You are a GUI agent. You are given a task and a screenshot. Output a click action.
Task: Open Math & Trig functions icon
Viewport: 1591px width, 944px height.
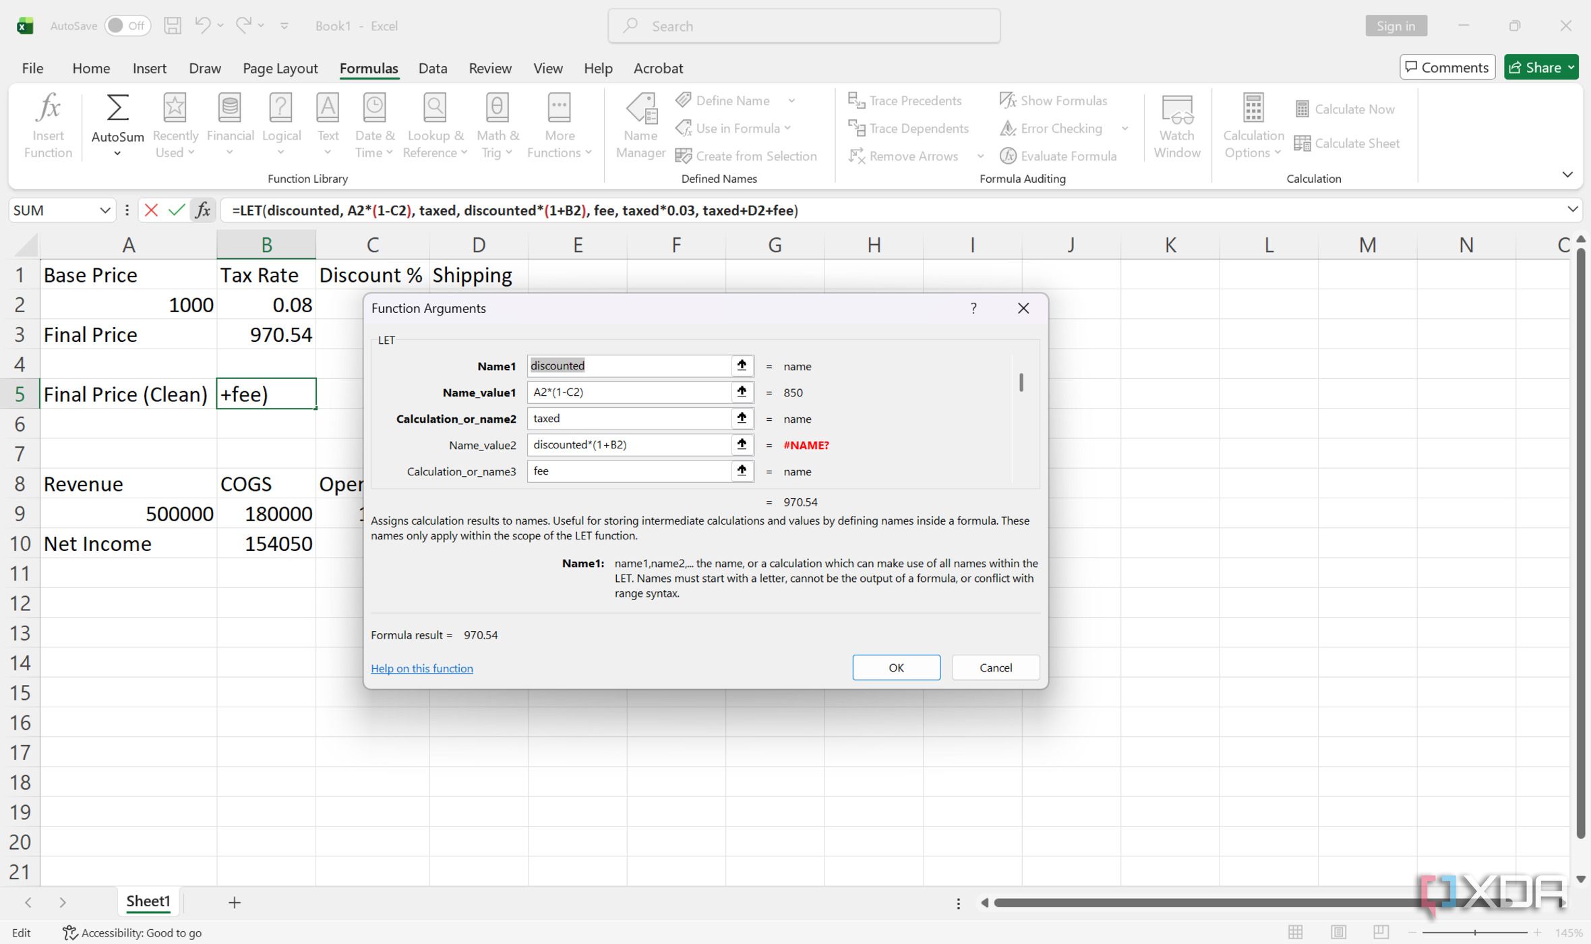498,107
